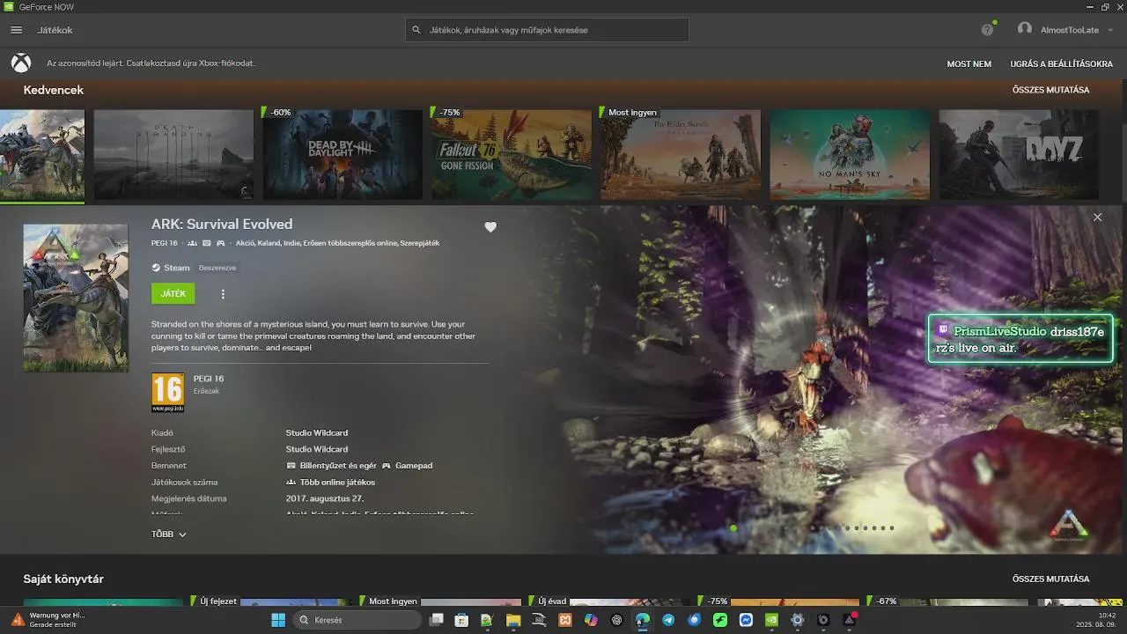This screenshot has width=1127, height=634.
Task: Close the ARK details panel
Action: 1097,217
